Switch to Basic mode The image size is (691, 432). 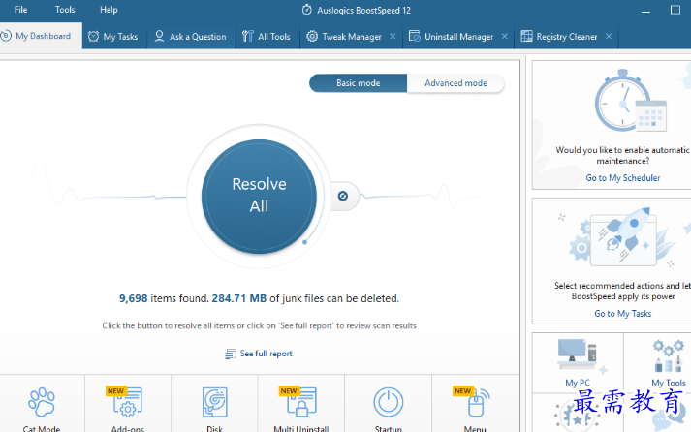(x=358, y=83)
